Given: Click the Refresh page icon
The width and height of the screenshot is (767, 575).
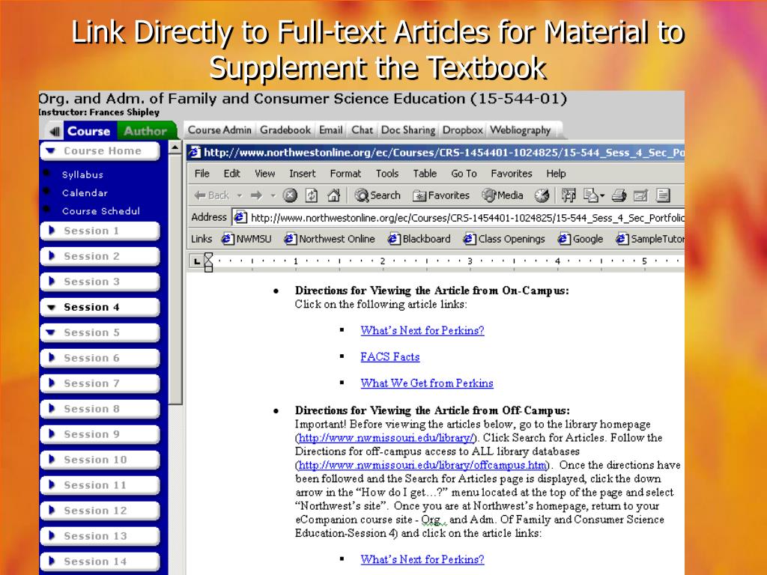Looking at the screenshot, I should (312, 195).
